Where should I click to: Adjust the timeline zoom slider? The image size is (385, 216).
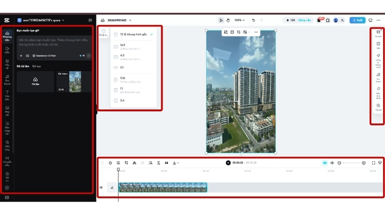351,163
